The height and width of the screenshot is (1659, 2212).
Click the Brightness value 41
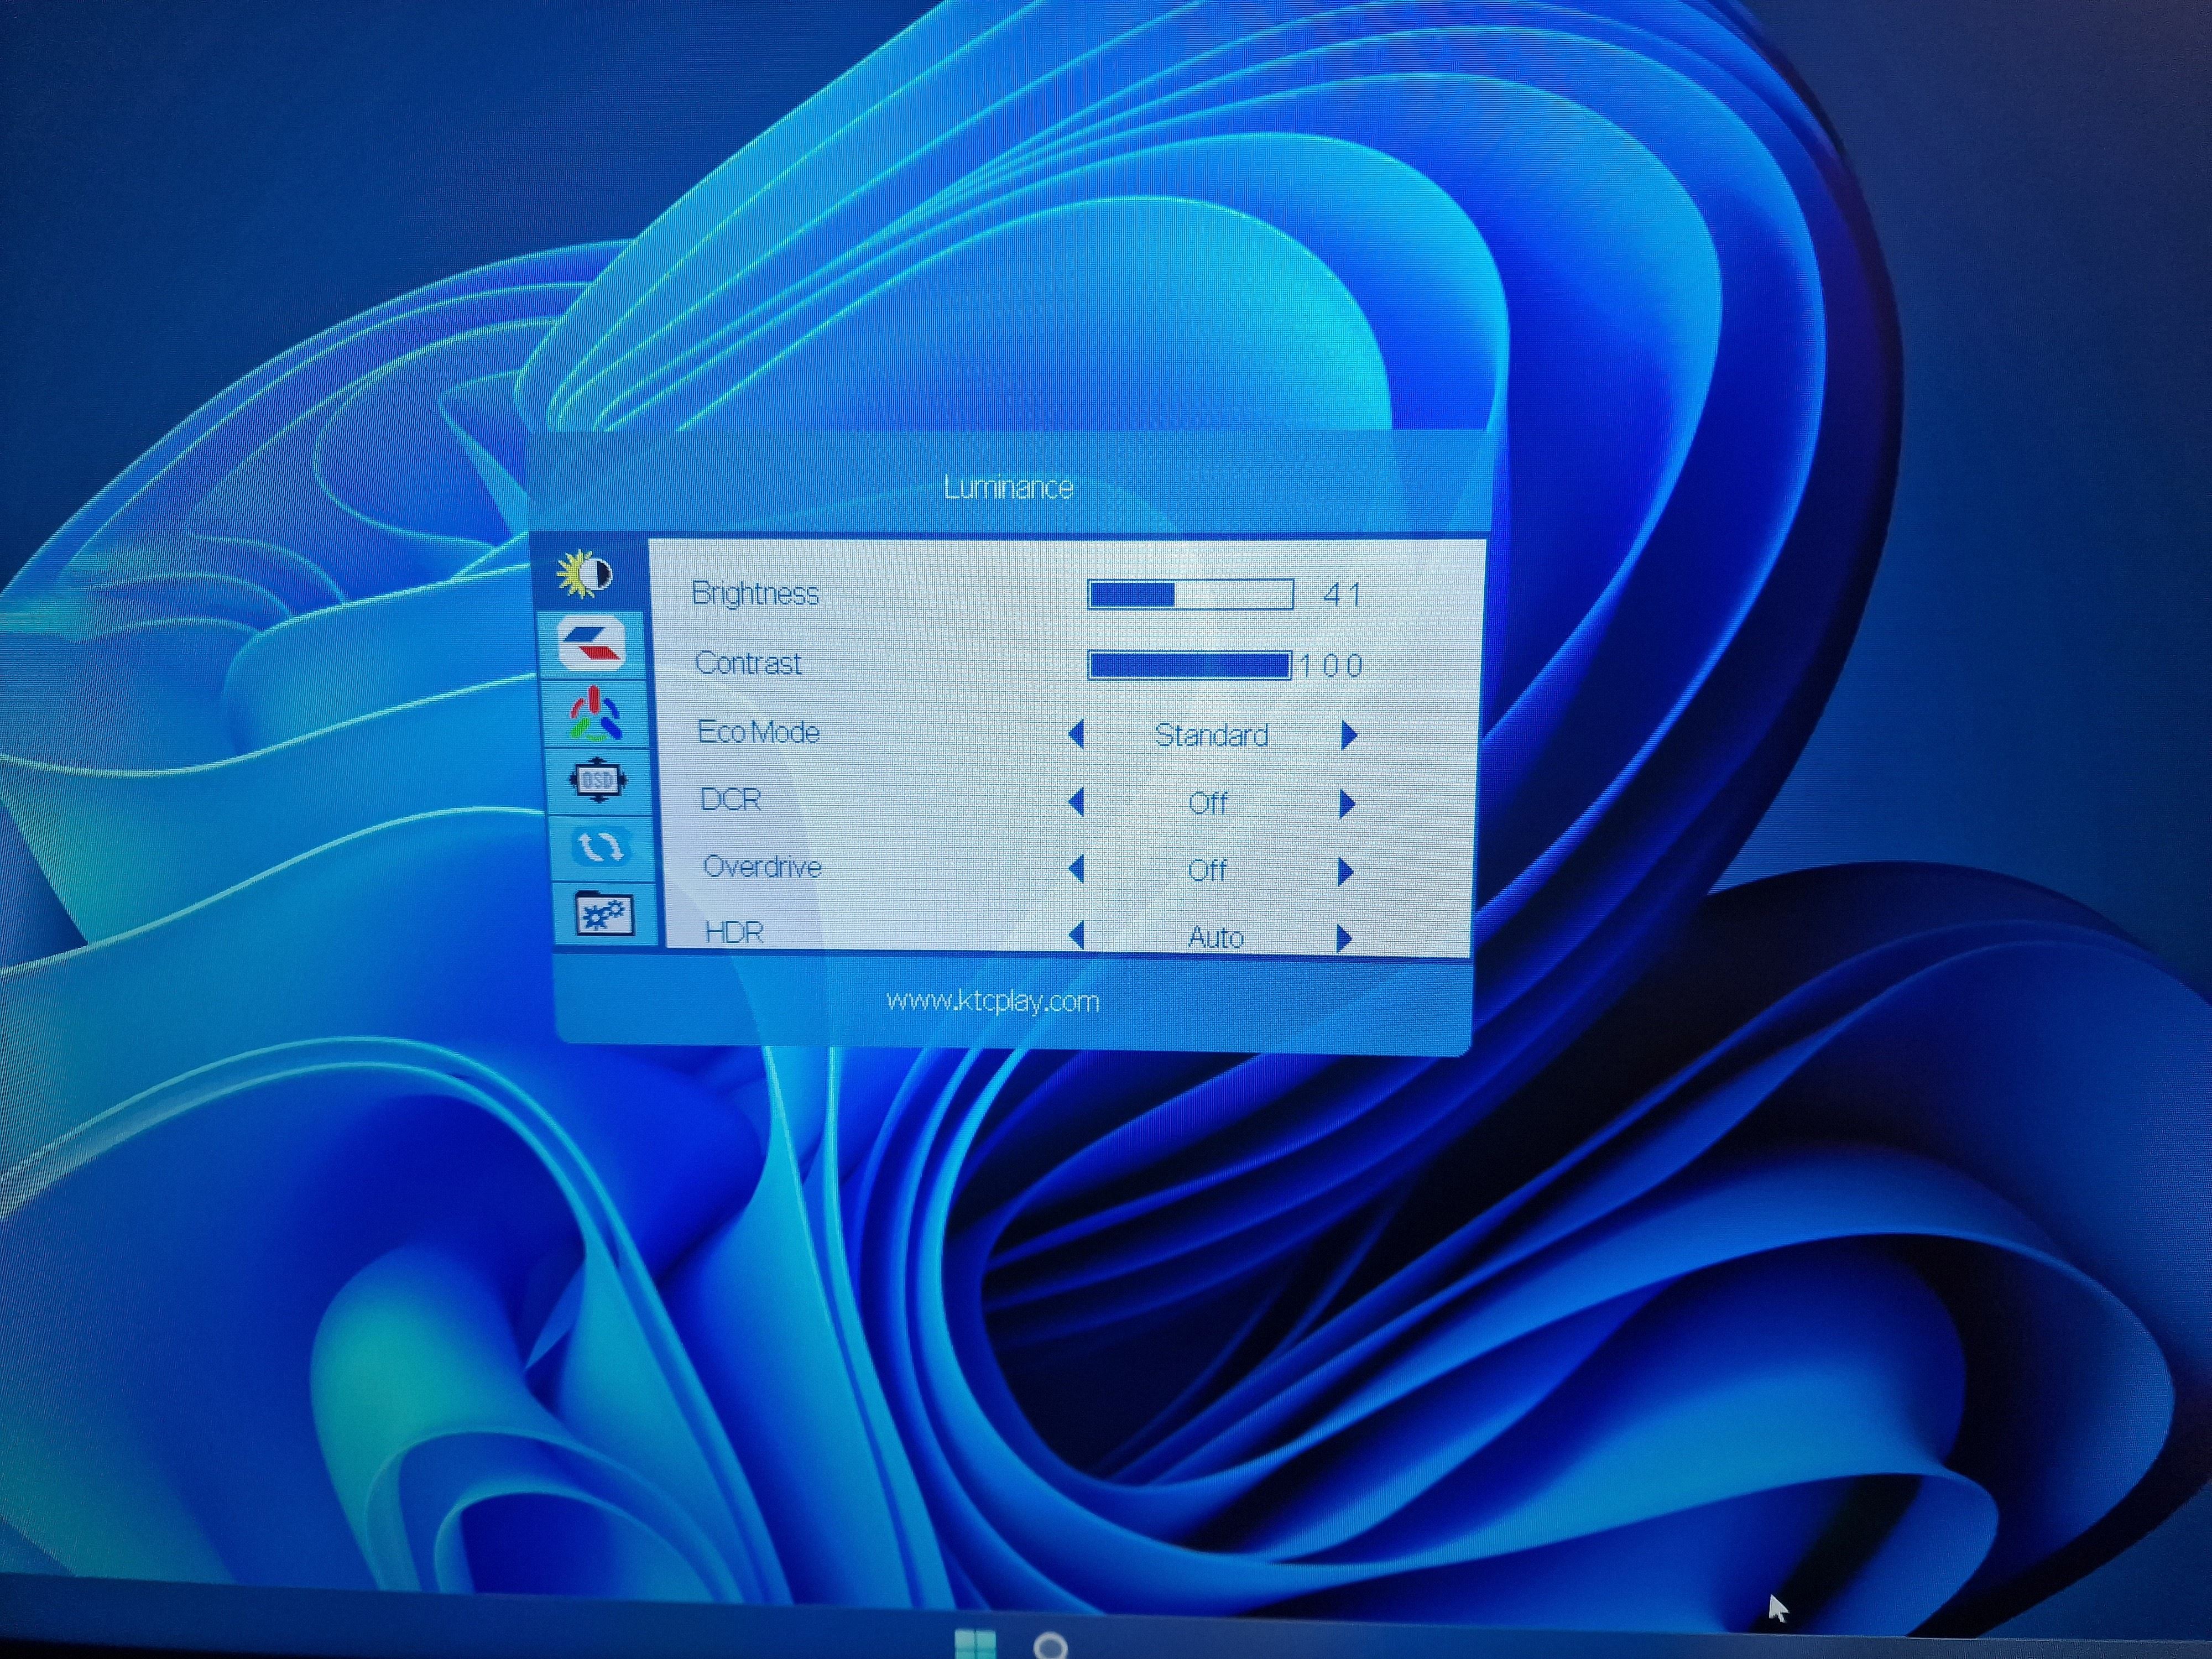1342,596
